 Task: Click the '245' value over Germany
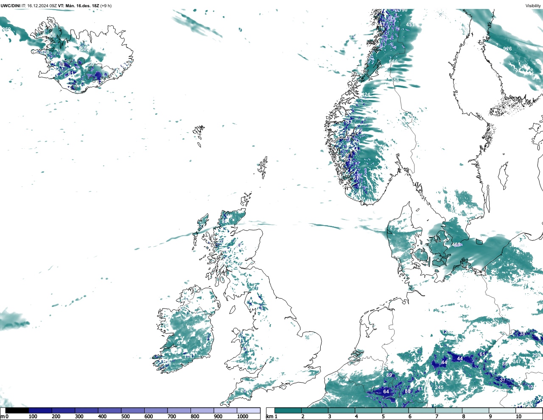[439, 387]
